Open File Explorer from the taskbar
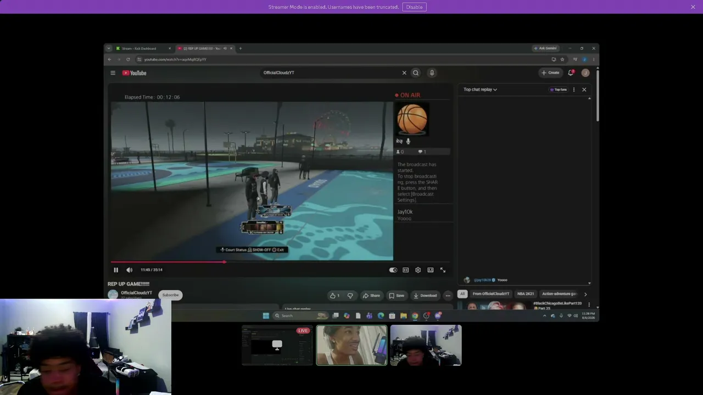The image size is (703, 395). point(403,316)
